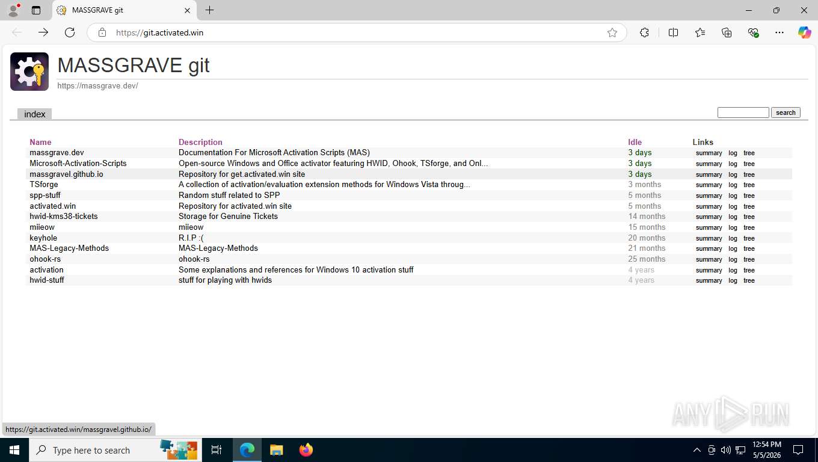The width and height of the screenshot is (818, 462).
Task: Open the TSforge repository link
Action: pos(44,185)
